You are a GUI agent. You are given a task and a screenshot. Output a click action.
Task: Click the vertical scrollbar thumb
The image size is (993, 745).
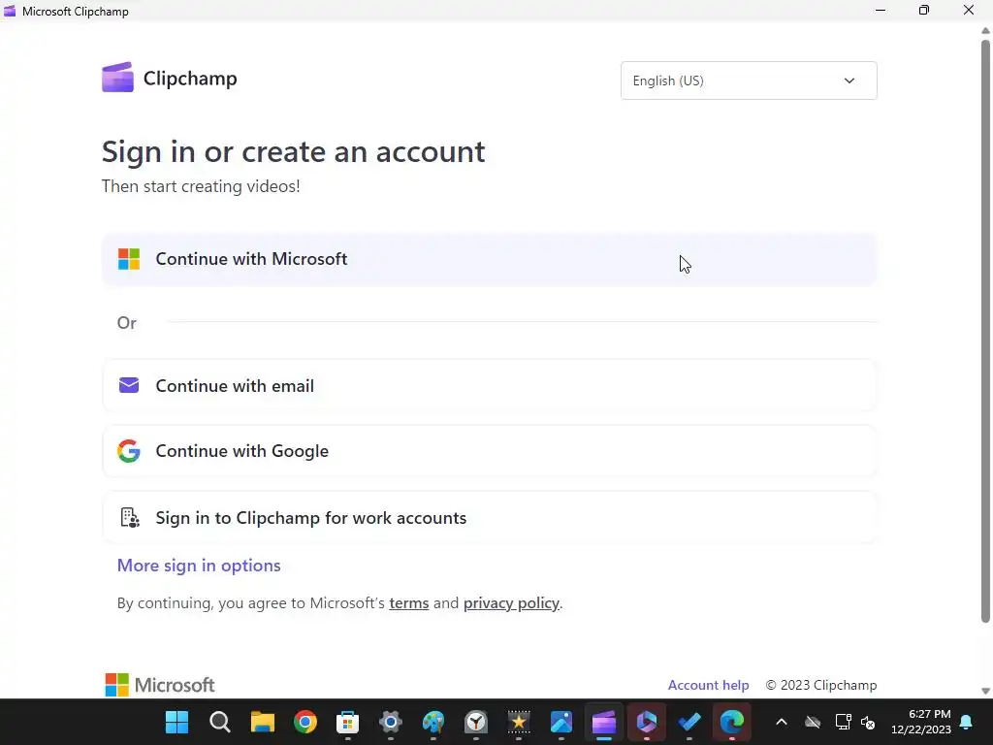click(985, 332)
